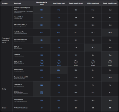119x112 pixels.
Task: Click the "Artificial Analysis Index" benchmark name
Action: pos(21,108)
